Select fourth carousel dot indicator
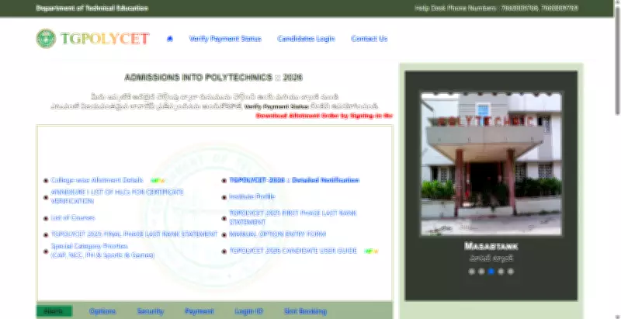Screen dimensions: 621x319 tap(501, 272)
